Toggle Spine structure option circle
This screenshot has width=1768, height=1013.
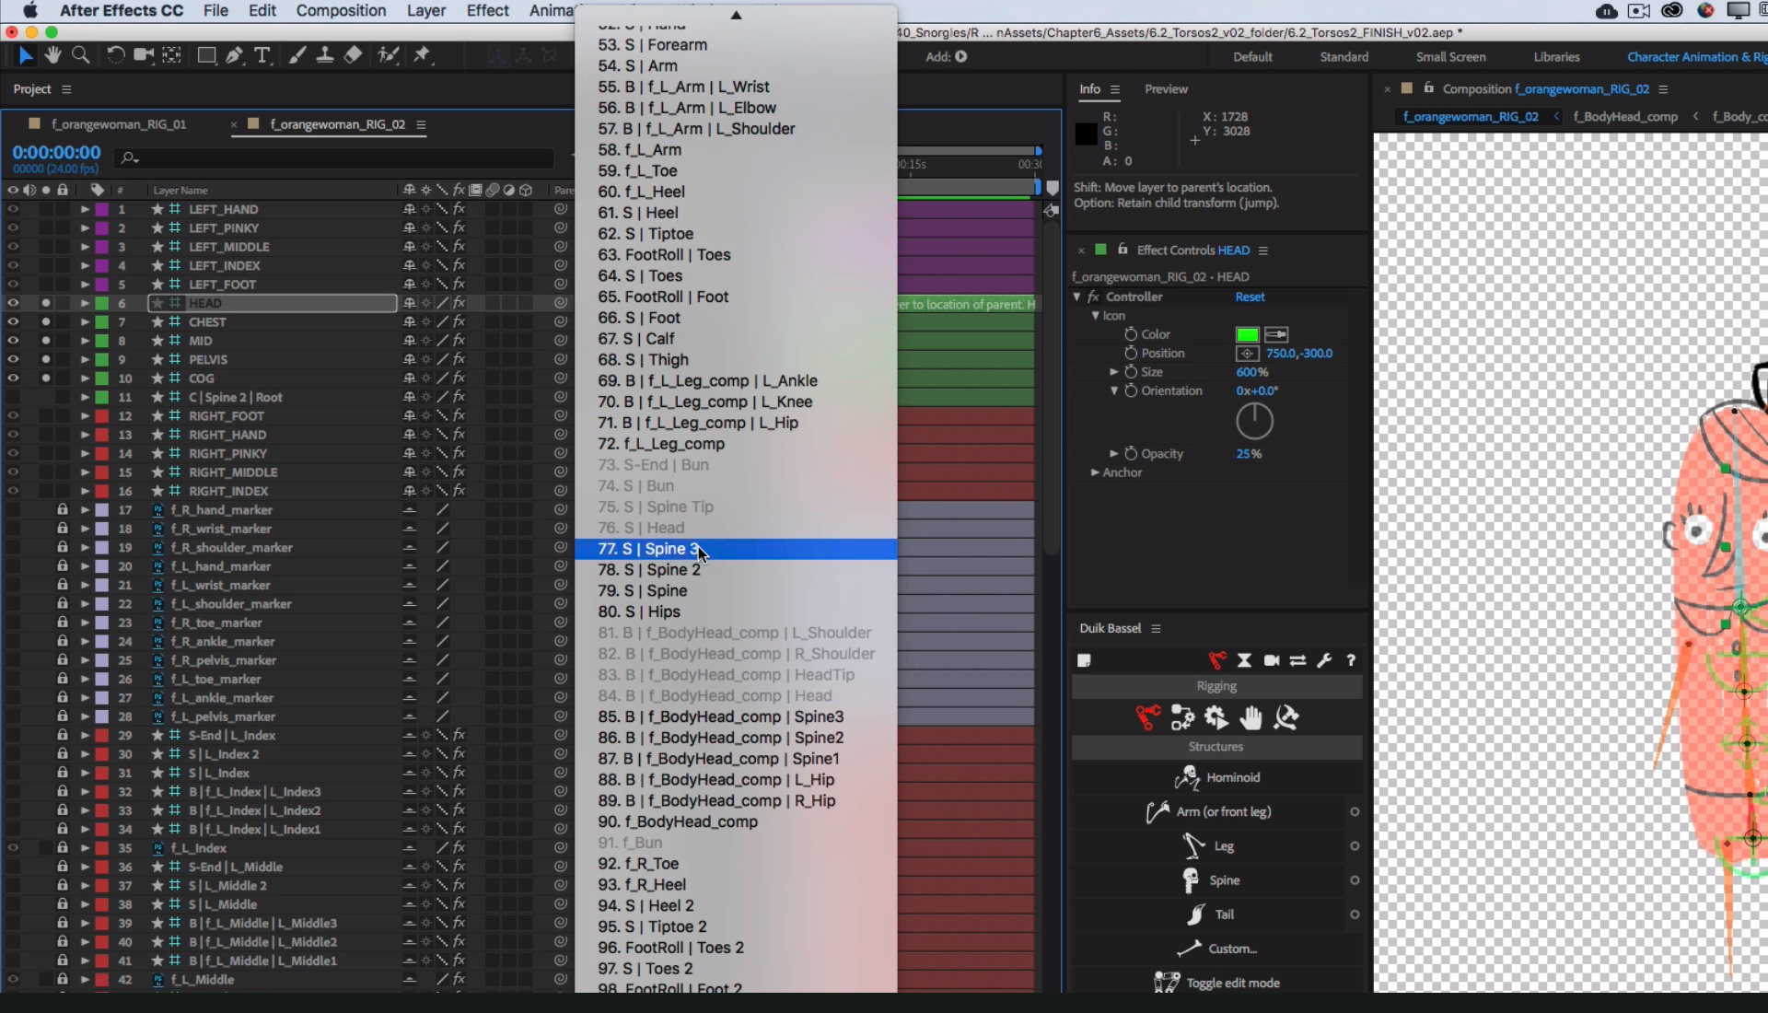click(x=1355, y=880)
